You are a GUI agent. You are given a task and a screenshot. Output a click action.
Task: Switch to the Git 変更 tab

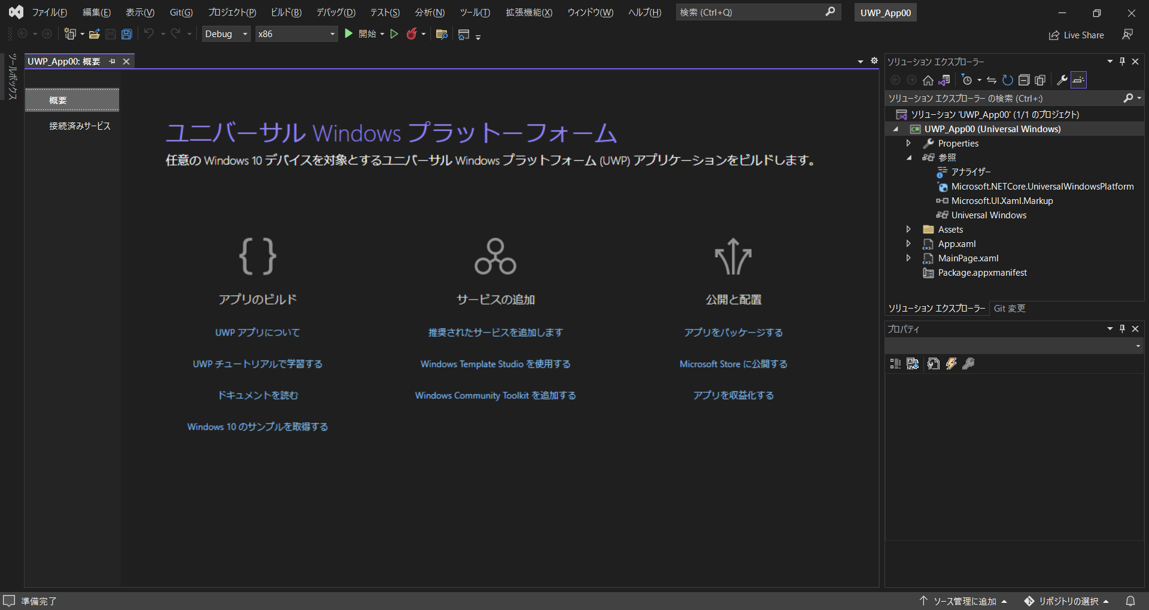(x=1010, y=308)
